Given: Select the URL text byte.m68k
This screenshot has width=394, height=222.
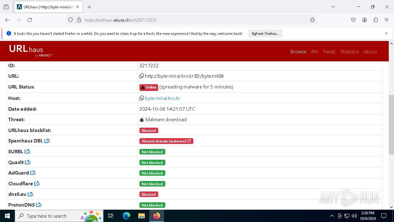Looking at the screenshot, I should [213, 76].
